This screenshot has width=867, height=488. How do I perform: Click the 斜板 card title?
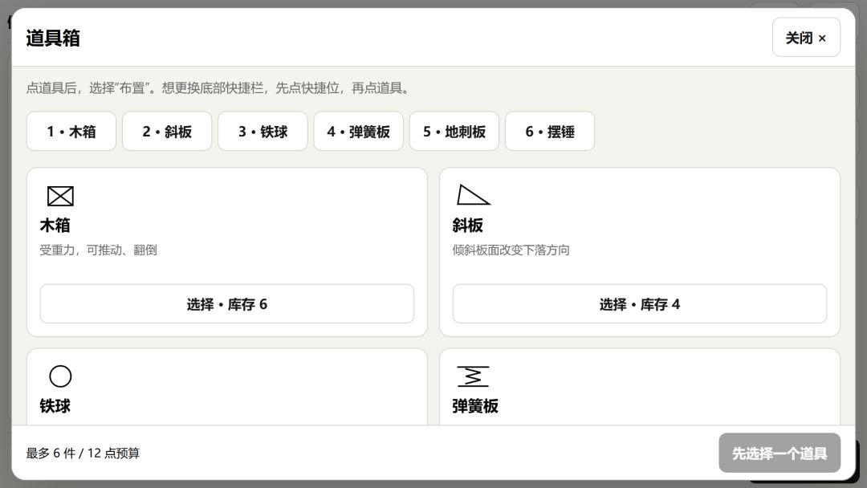pyautogui.click(x=468, y=226)
